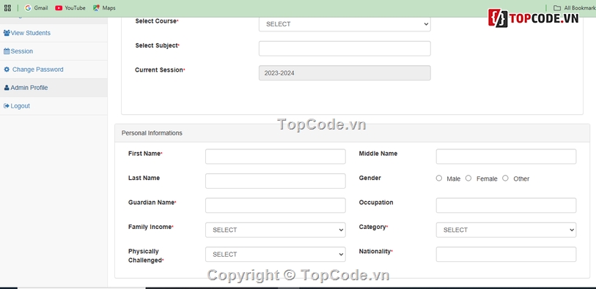
Task: Click the Logout arrow icon
Action: [7, 106]
